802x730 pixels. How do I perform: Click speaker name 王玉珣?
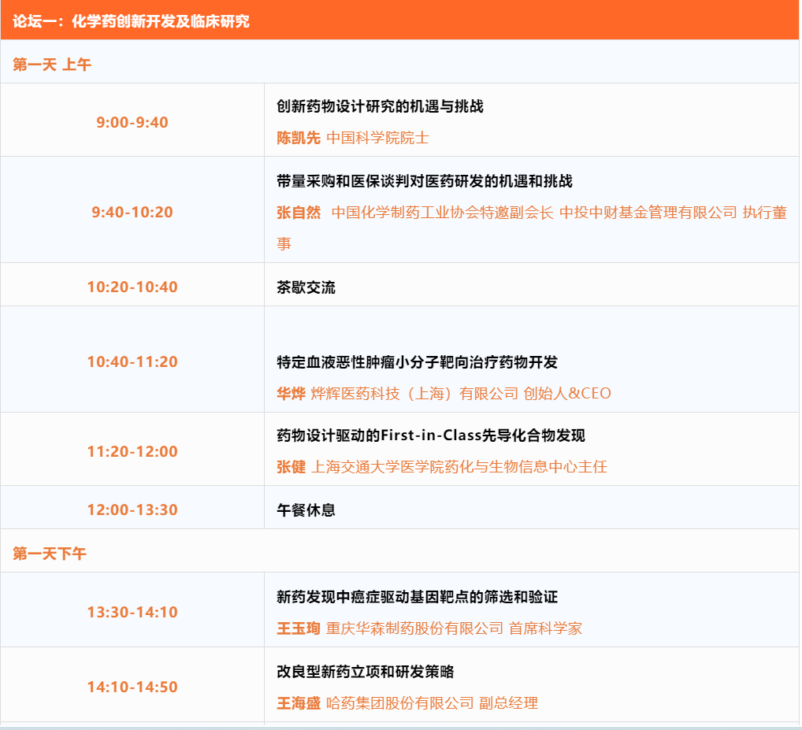pyautogui.click(x=299, y=628)
